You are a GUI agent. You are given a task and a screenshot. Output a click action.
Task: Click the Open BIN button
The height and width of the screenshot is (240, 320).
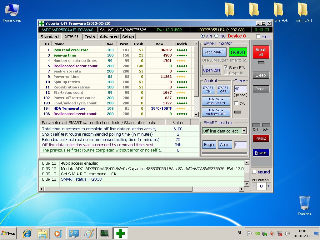[x=212, y=70]
